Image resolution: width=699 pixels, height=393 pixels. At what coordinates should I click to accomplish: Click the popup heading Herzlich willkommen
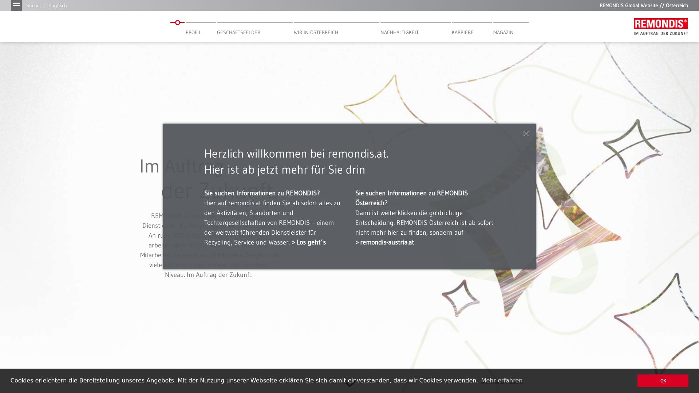click(x=296, y=154)
